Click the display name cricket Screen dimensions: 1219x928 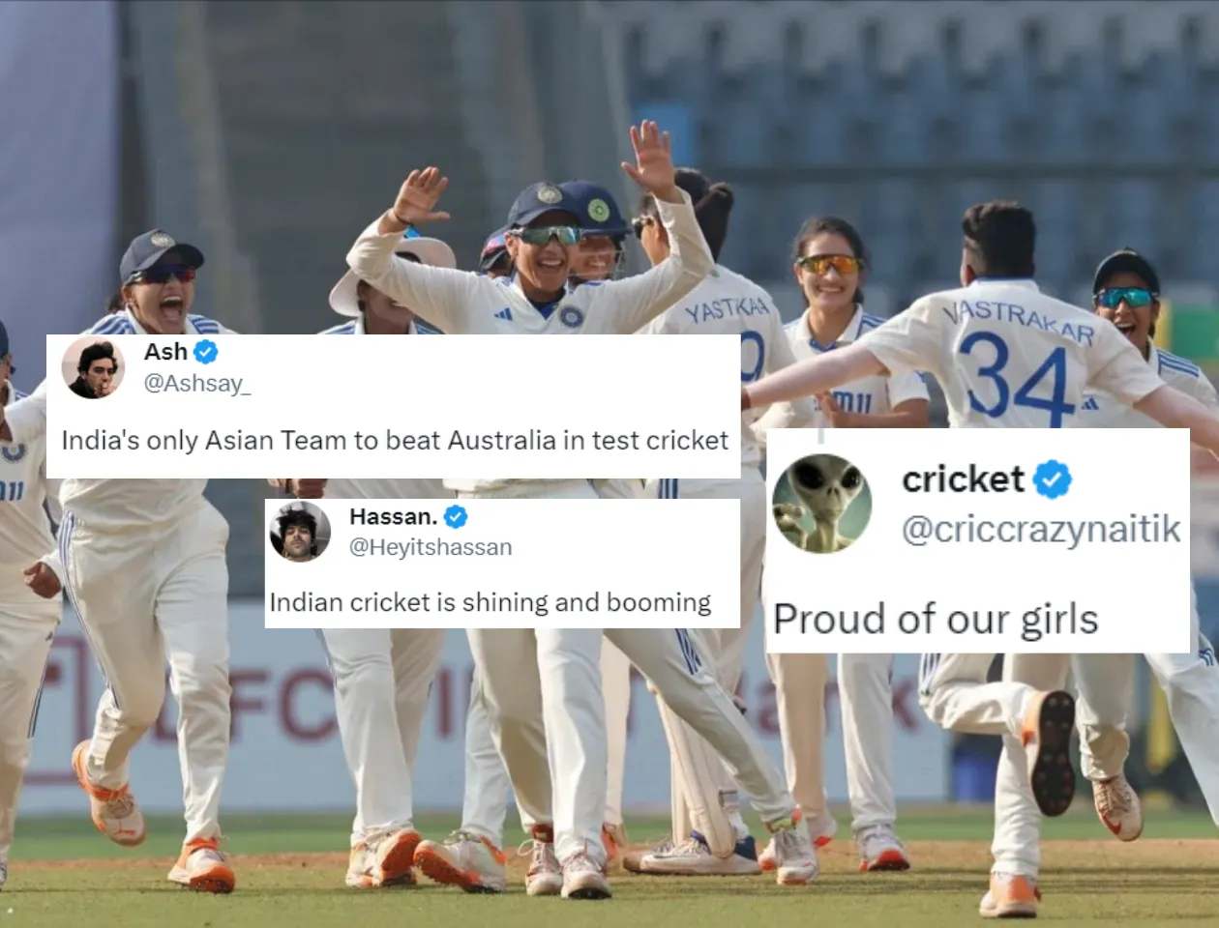coord(963,479)
